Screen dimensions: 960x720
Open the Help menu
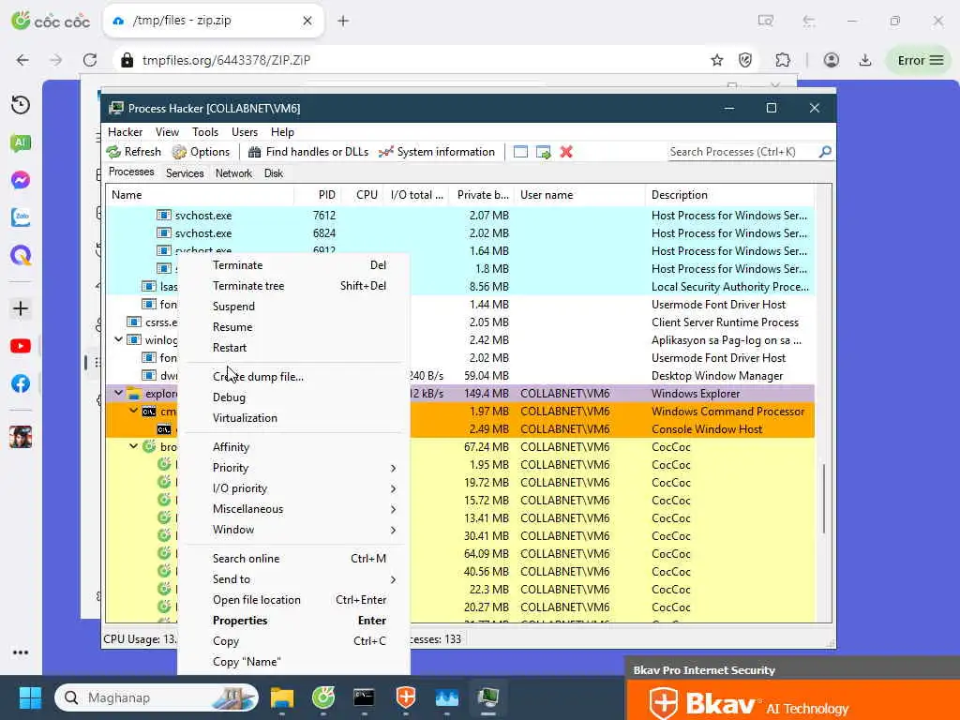coord(282,132)
